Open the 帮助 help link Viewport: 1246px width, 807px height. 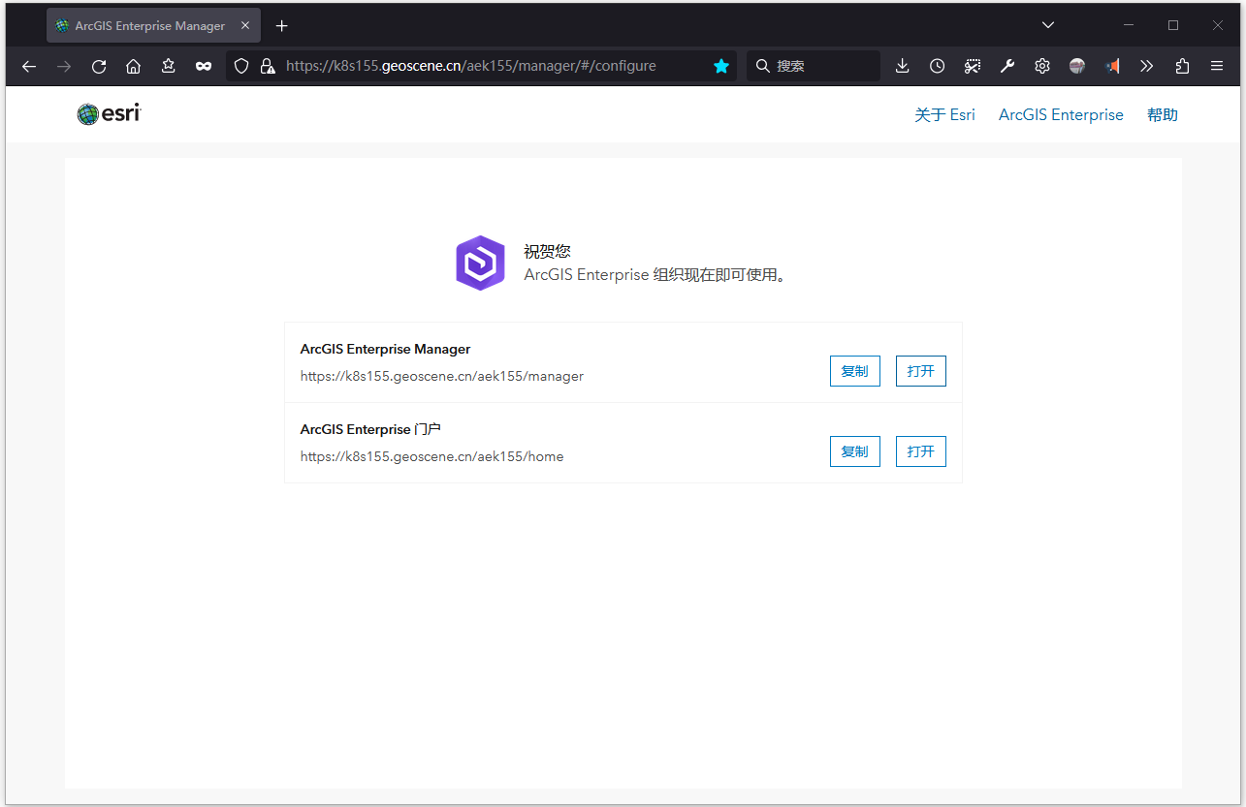tap(1162, 114)
